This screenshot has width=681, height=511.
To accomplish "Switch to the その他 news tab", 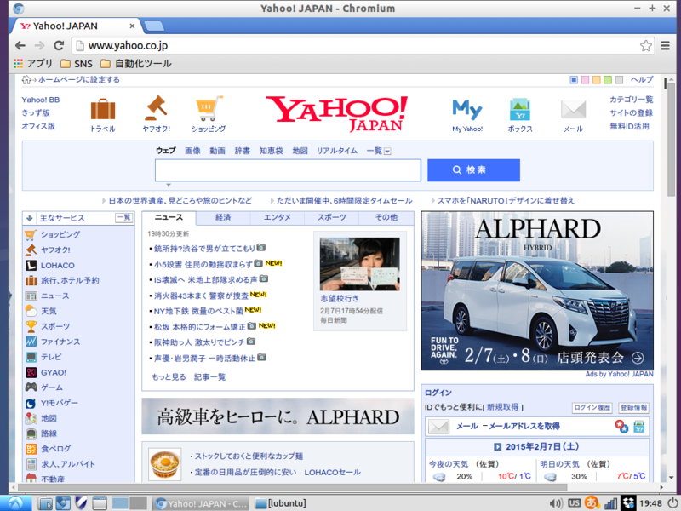I will pos(386,218).
